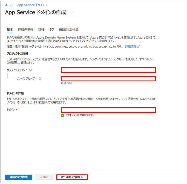Screen dimensions: 187x184
Task: Click the このドメインは使用できます message
Action: 80,115
